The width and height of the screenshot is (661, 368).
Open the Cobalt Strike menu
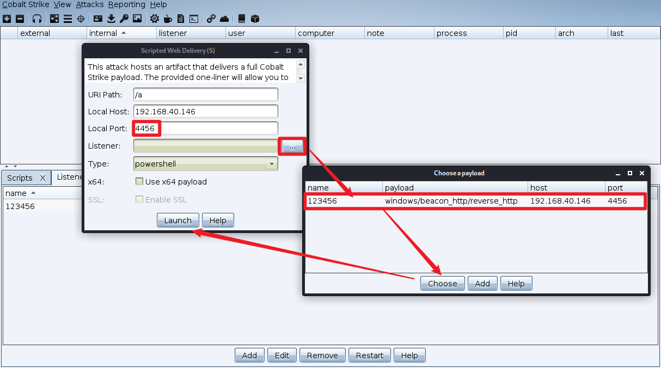(26, 4)
